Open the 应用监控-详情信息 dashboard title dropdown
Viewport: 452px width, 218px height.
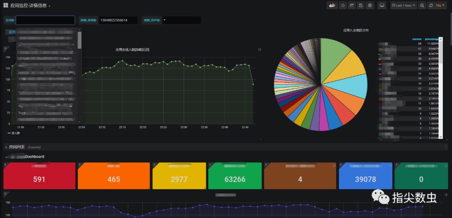30,5
